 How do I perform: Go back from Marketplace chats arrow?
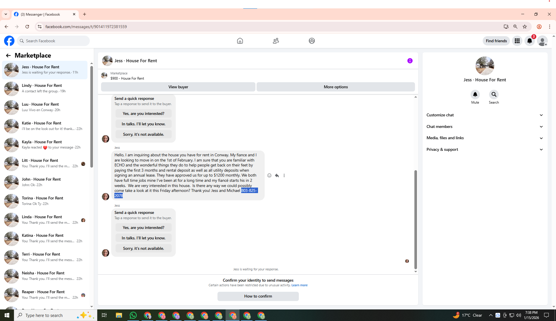click(x=8, y=56)
